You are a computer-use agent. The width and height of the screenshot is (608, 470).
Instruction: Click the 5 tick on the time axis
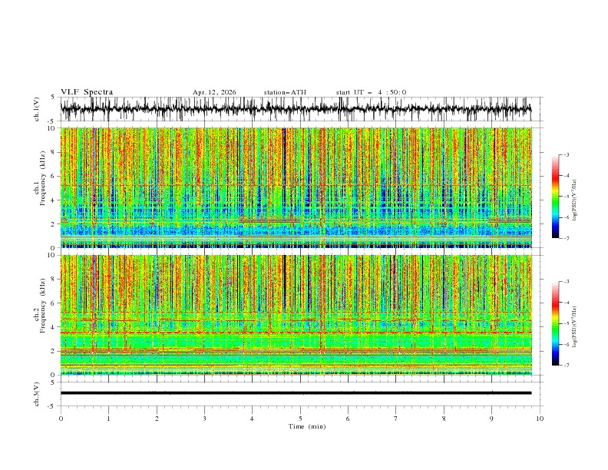(x=300, y=419)
